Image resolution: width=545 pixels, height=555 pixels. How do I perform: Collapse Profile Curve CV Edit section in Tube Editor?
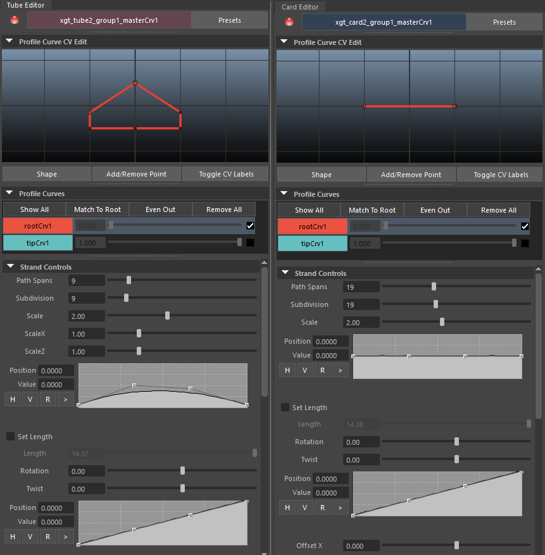(x=9, y=42)
